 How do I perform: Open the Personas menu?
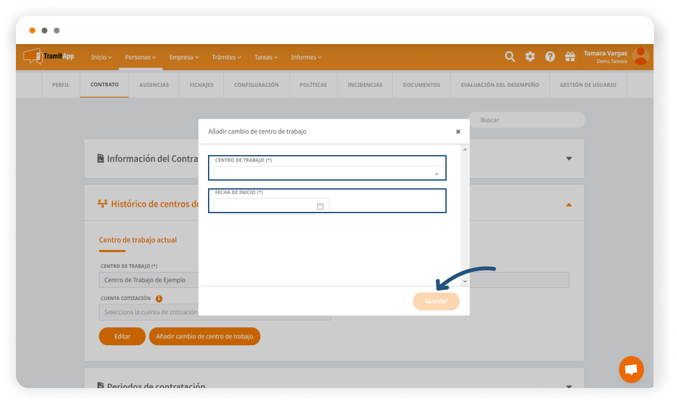[140, 57]
